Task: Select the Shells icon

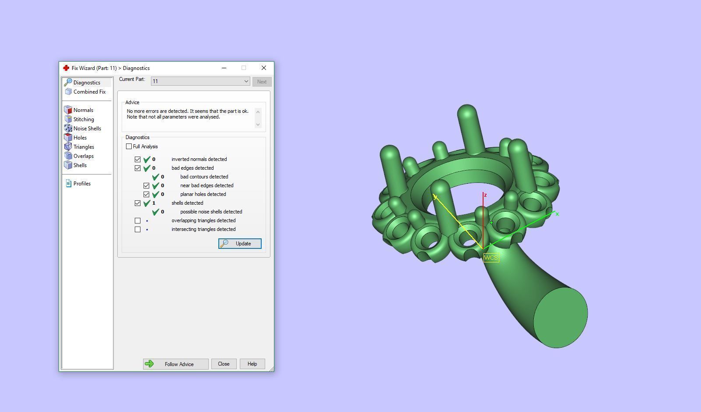Action: click(x=68, y=165)
